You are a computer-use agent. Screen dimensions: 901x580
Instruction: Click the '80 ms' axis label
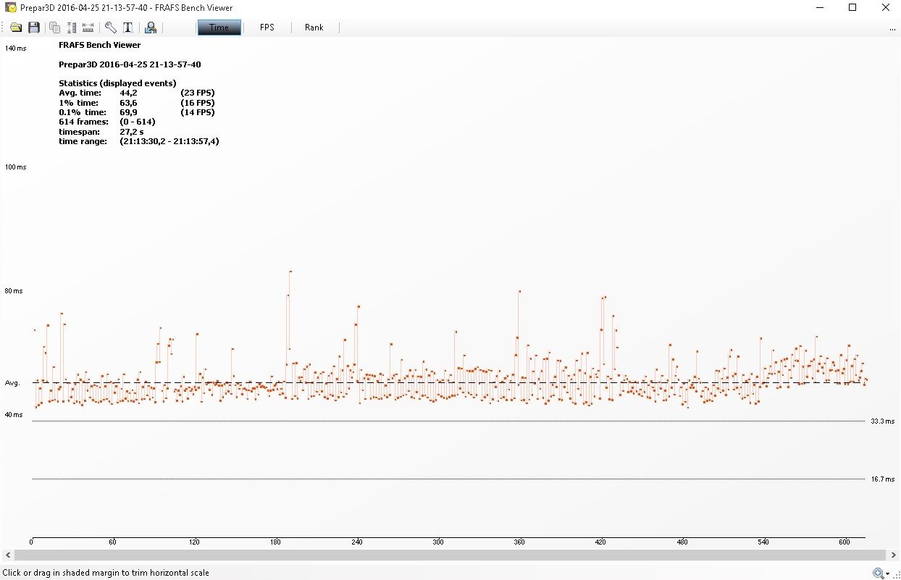coord(14,291)
